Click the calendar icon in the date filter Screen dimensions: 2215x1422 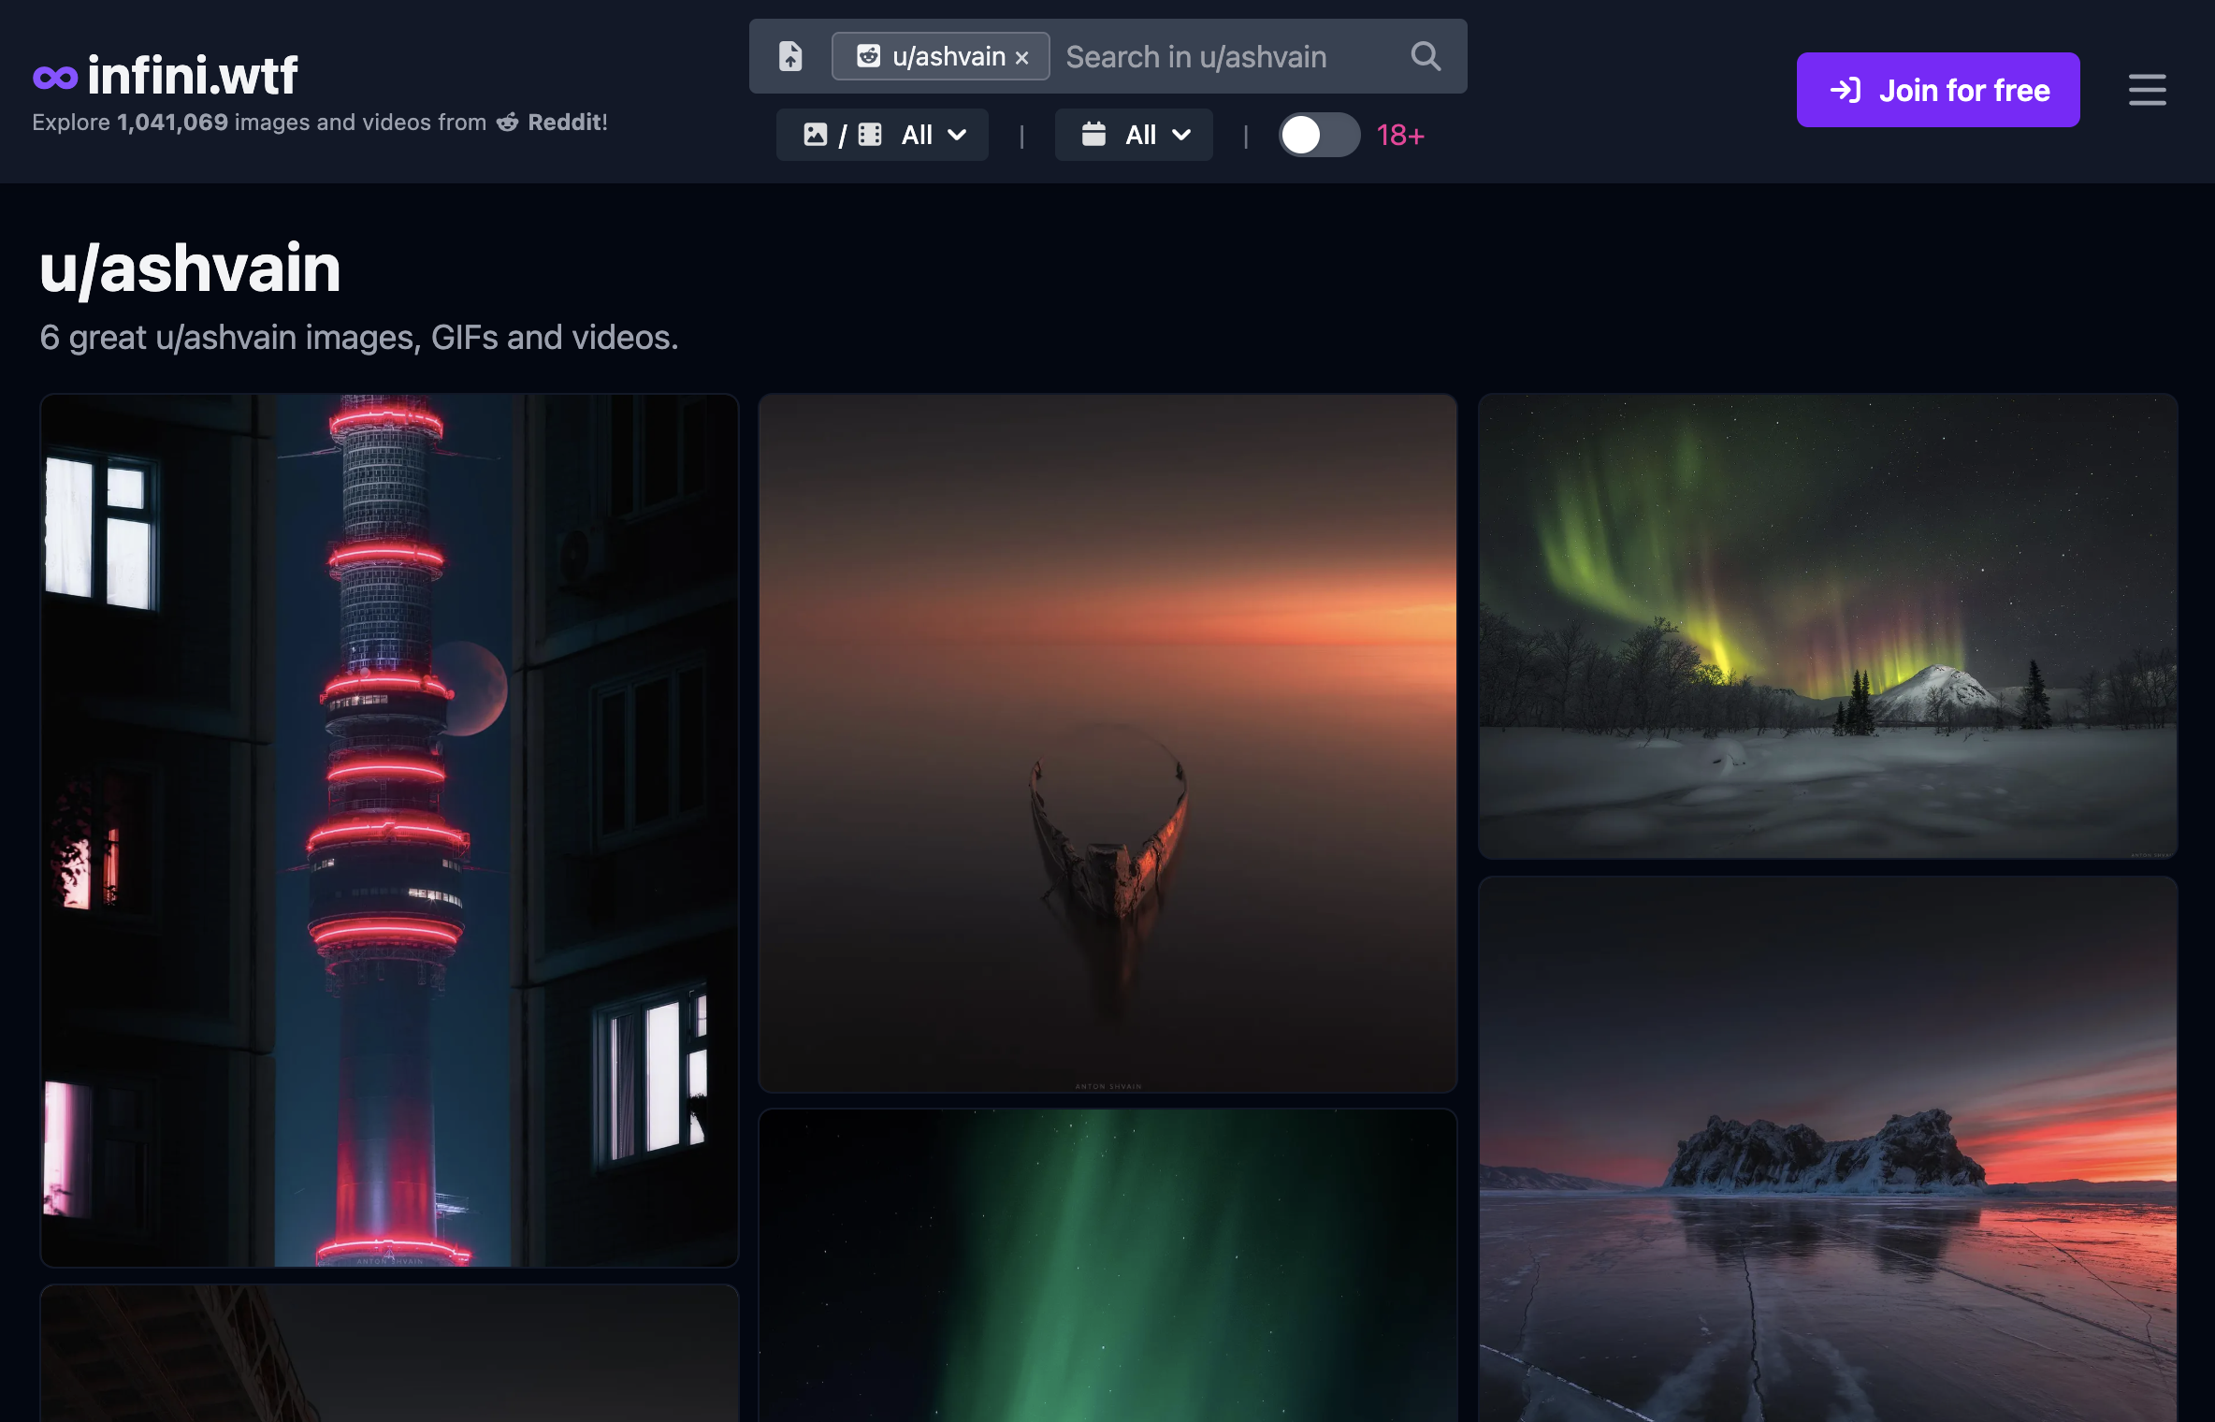[x=1094, y=135]
